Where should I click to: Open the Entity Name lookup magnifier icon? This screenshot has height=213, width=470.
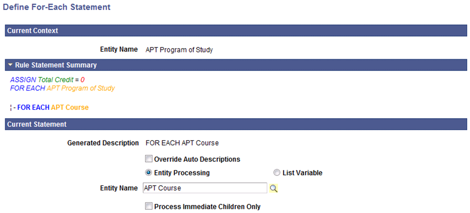coord(274,188)
